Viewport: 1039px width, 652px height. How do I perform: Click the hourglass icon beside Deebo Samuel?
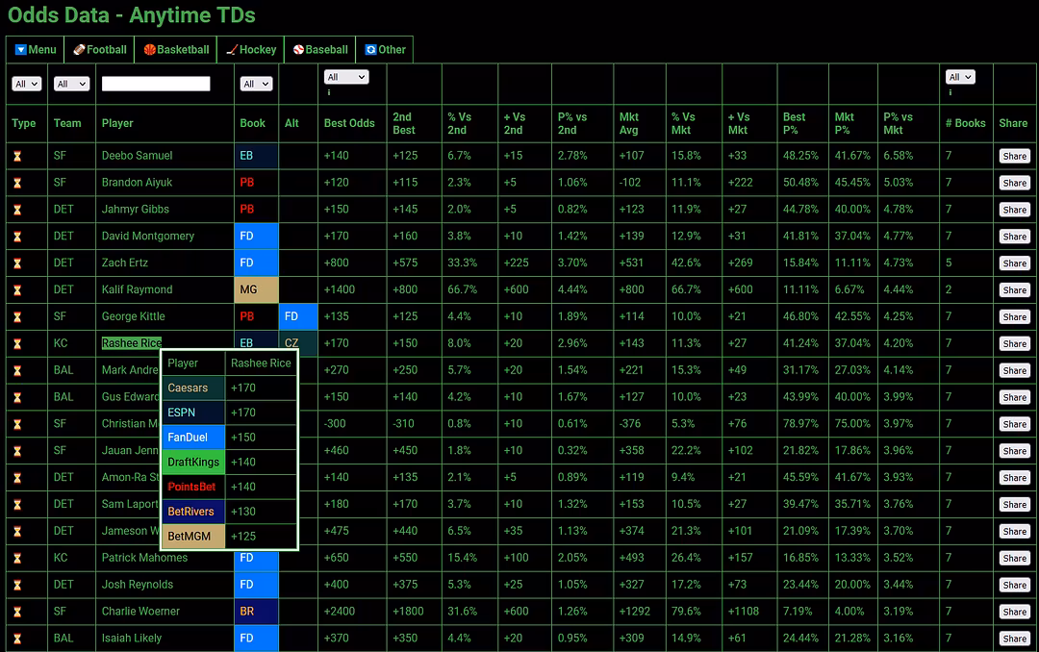coord(16,156)
